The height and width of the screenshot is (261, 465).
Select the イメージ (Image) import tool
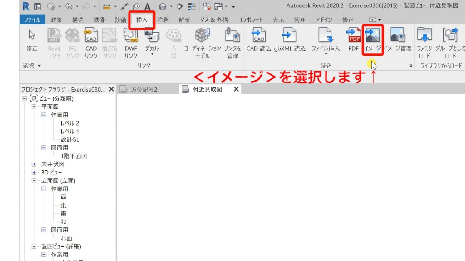[372, 40]
